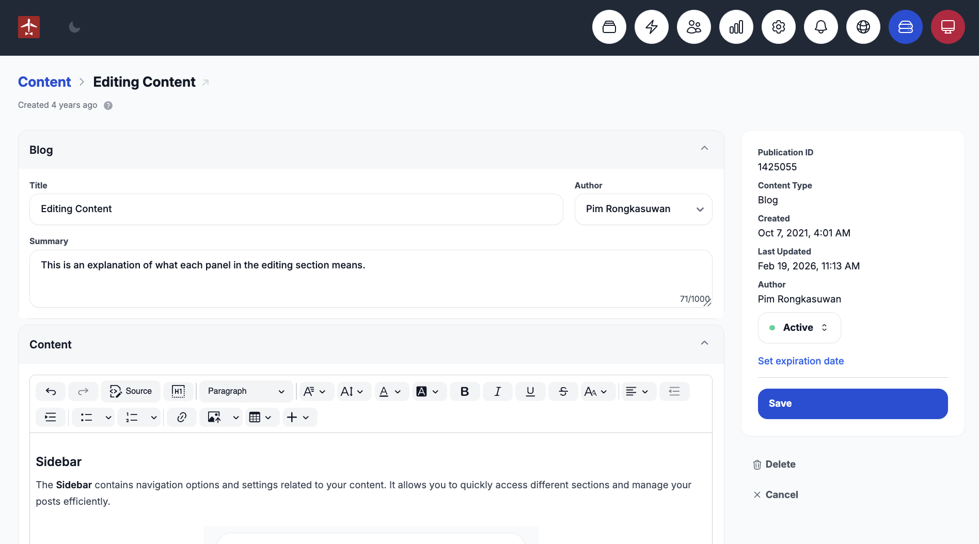Open the analytics bar chart icon
This screenshot has width=979, height=544.
point(736,27)
